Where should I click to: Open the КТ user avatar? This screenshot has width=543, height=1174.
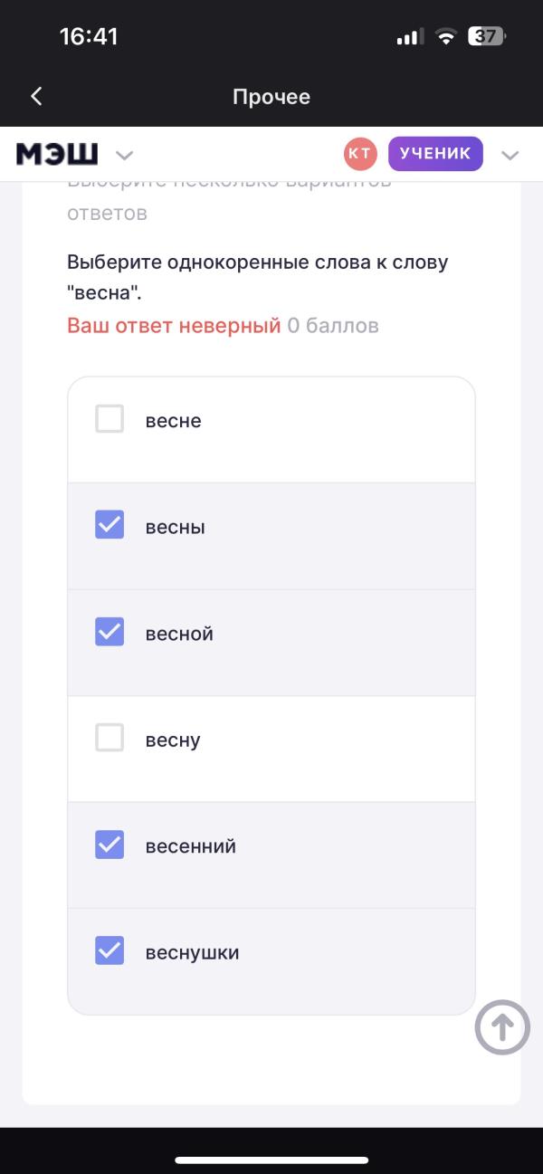[359, 154]
